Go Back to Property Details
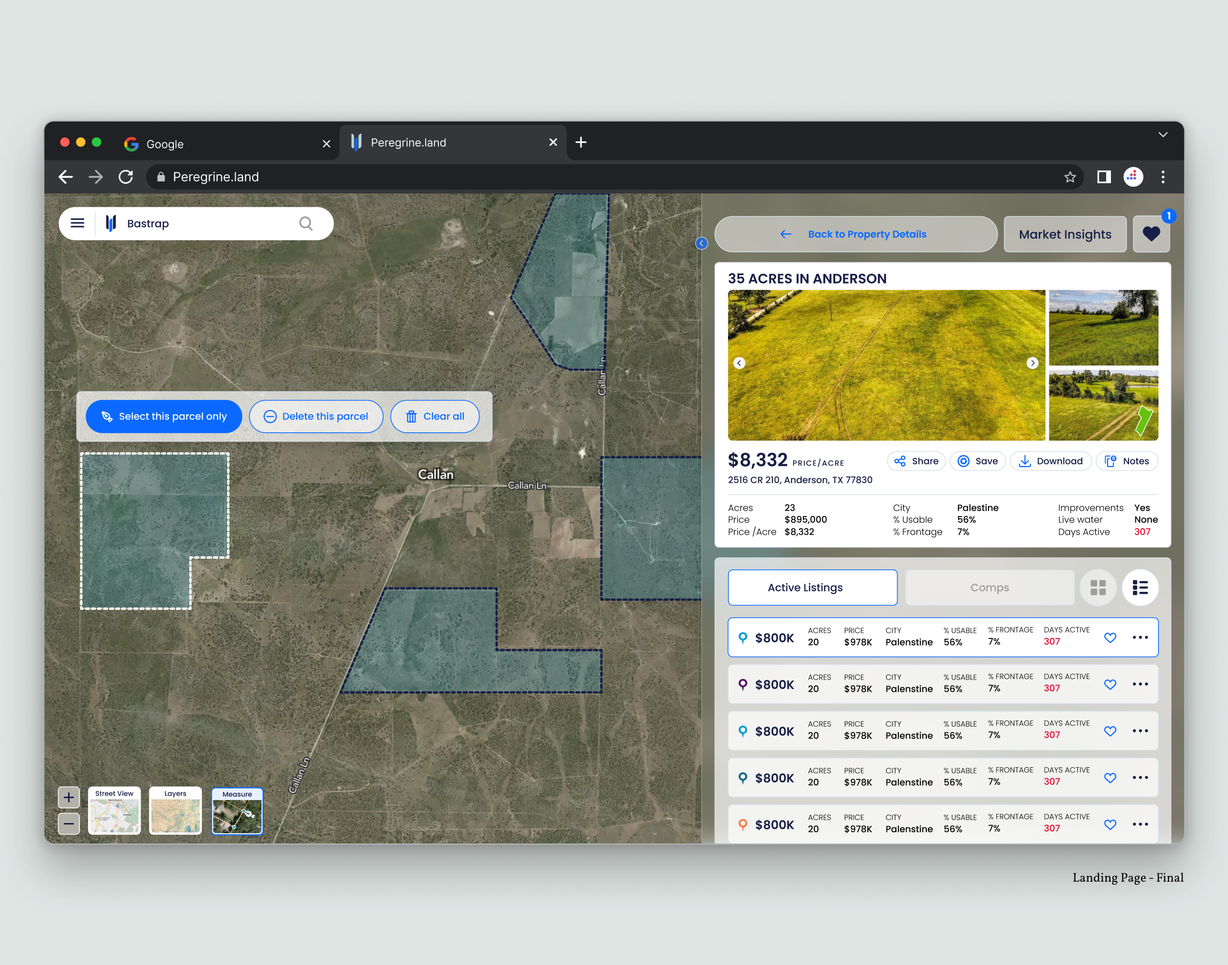This screenshot has width=1228, height=965. [855, 234]
